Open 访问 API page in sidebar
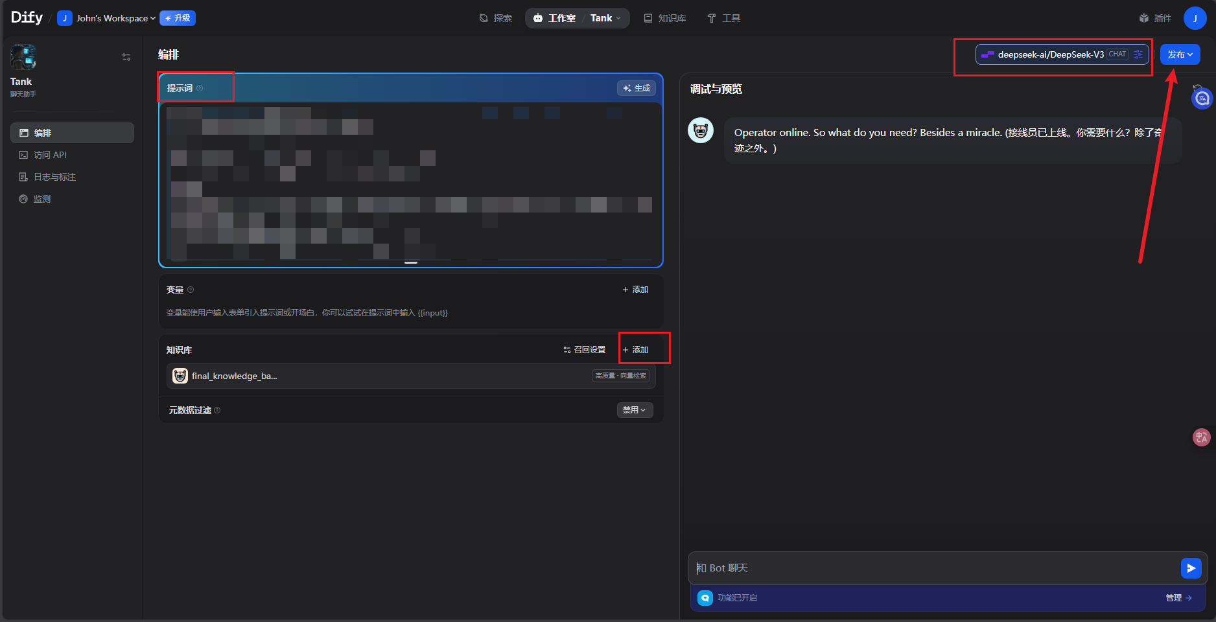 tap(50, 155)
